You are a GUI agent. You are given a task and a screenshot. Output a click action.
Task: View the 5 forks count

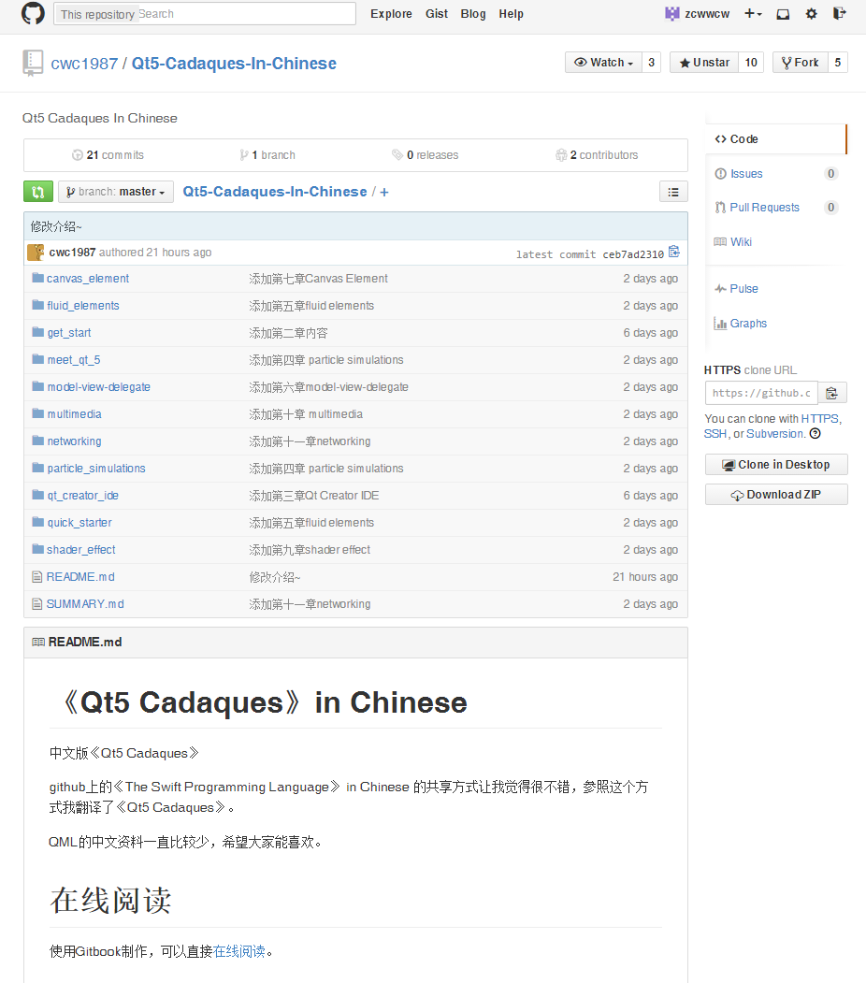tap(838, 62)
